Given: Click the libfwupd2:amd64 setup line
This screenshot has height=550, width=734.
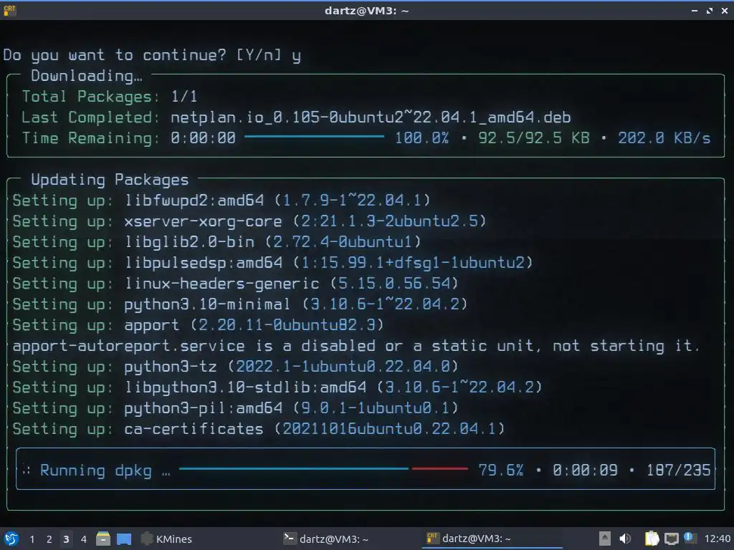Looking at the screenshot, I should pyautogui.click(x=221, y=201).
